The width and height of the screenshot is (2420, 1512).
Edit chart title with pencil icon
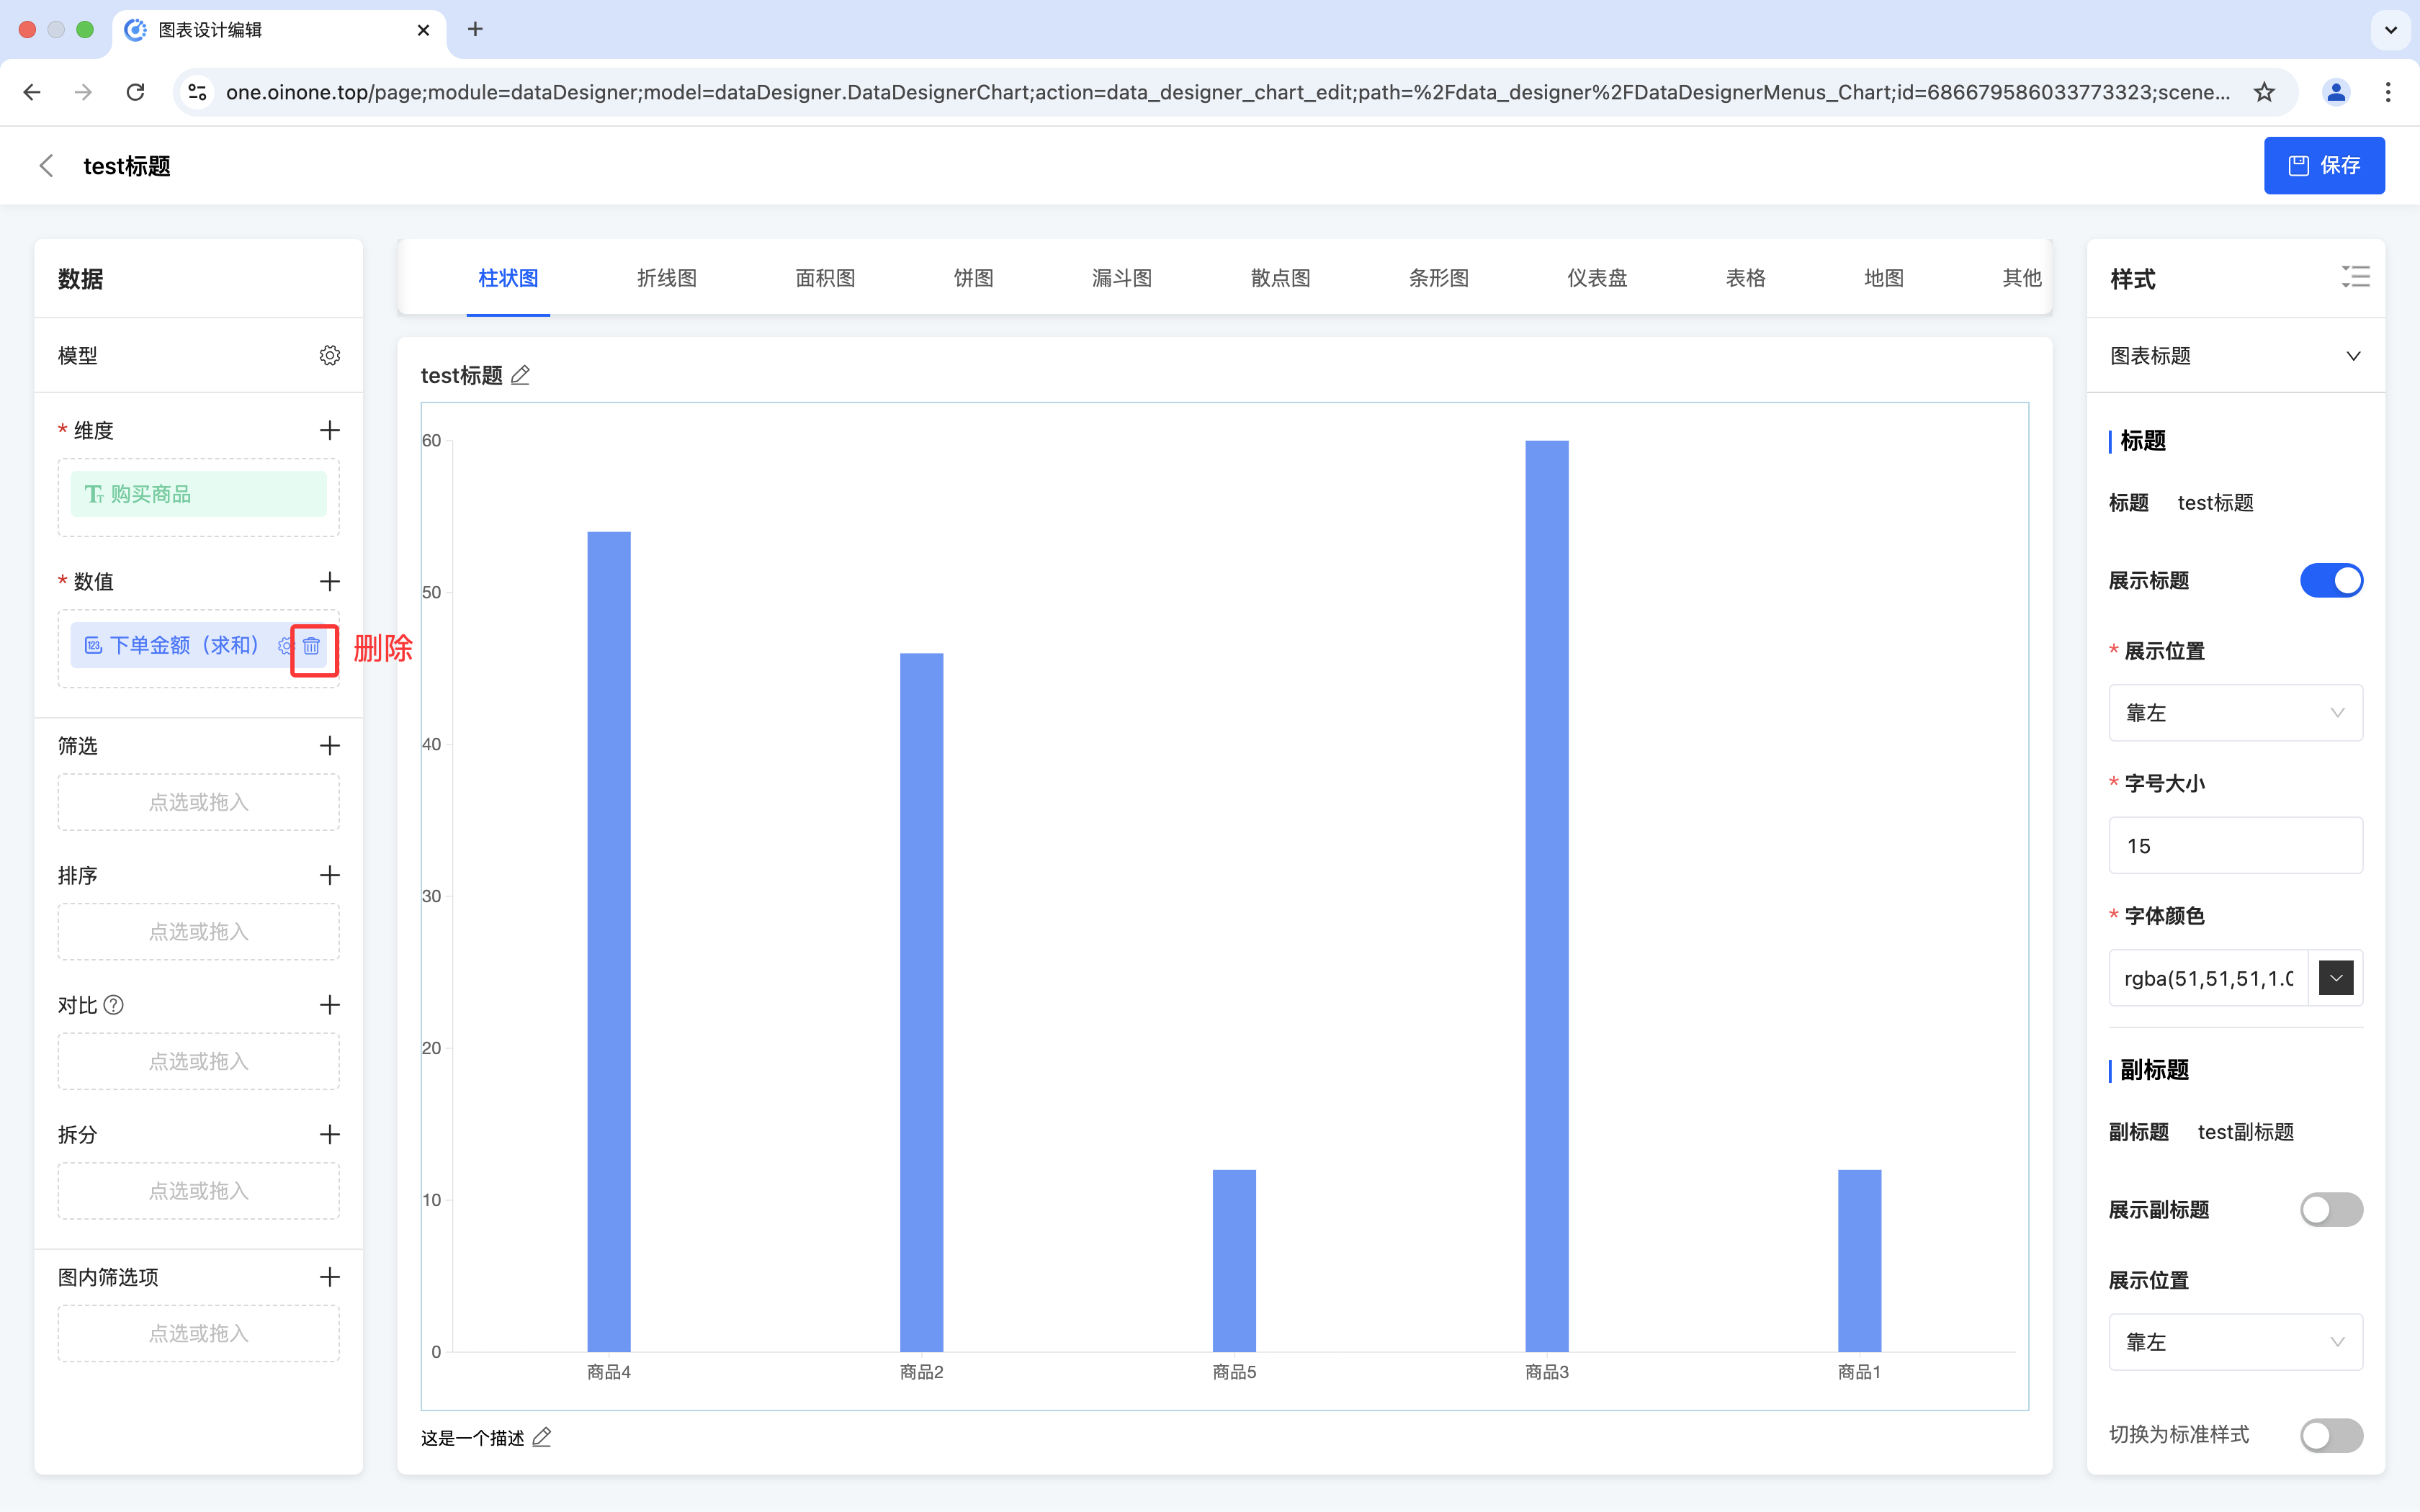point(520,376)
